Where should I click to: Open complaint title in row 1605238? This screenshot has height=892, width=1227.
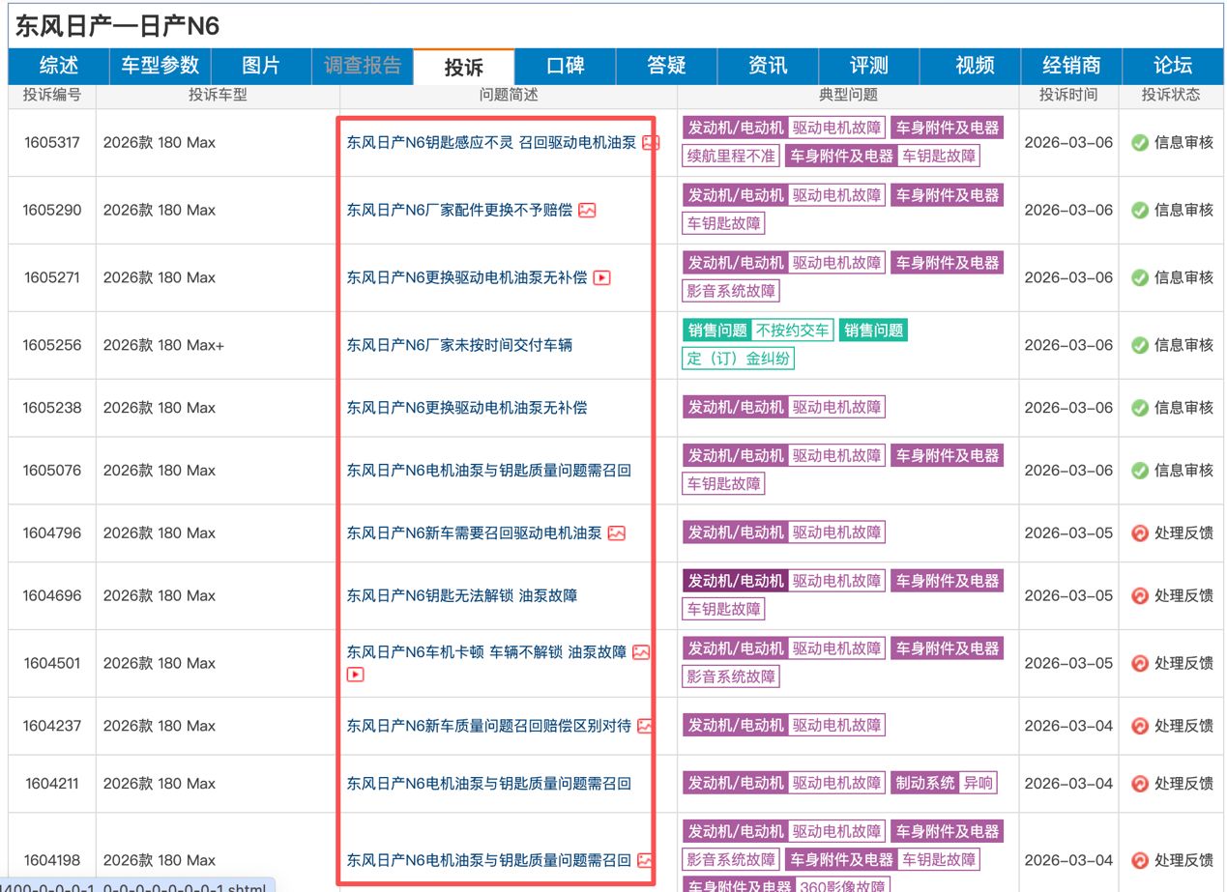[467, 408]
